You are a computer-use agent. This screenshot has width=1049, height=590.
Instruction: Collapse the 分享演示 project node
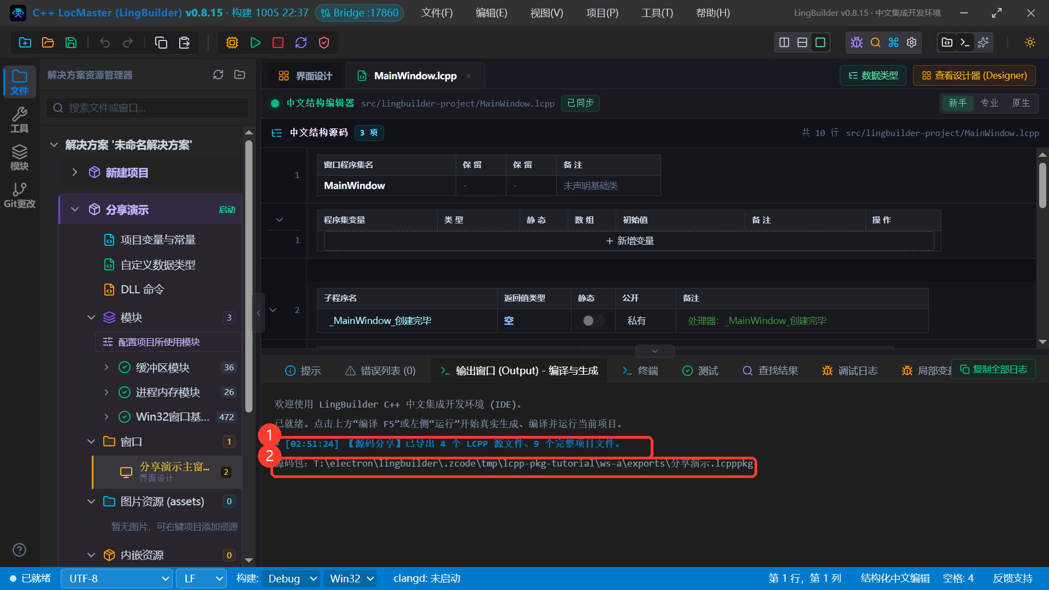[75, 210]
